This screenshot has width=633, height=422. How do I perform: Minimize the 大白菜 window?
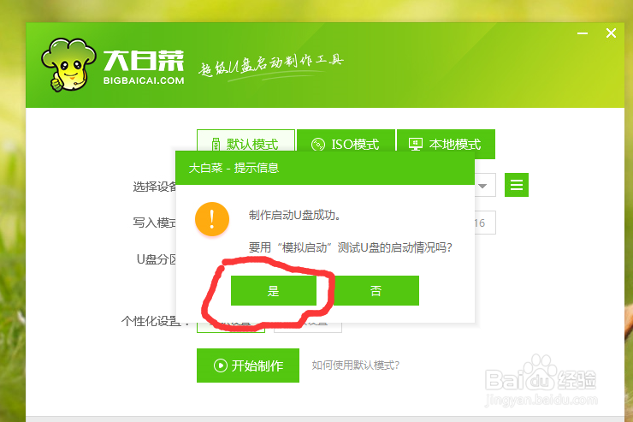click(583, 33)
